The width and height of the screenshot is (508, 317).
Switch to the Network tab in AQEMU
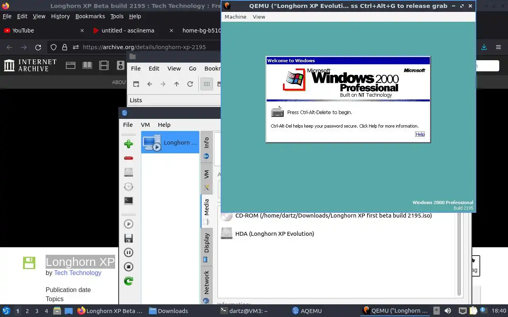pyautogui.click(x=206, y=286)
